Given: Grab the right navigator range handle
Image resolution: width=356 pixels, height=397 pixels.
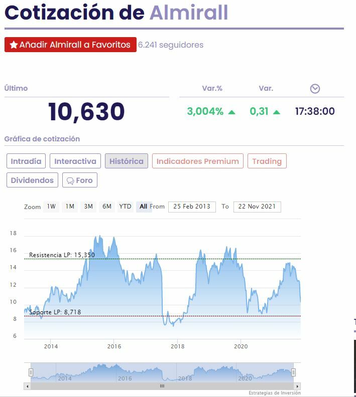Looking at the screenshot, I should click(x=293, y=372).
